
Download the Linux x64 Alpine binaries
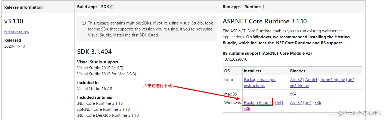coord(299,86)
